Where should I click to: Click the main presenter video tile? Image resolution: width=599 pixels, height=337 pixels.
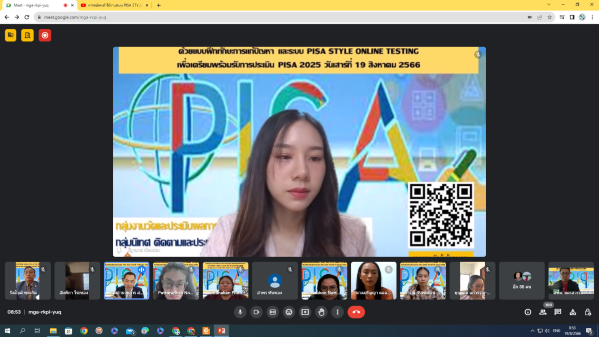(299, 152)
